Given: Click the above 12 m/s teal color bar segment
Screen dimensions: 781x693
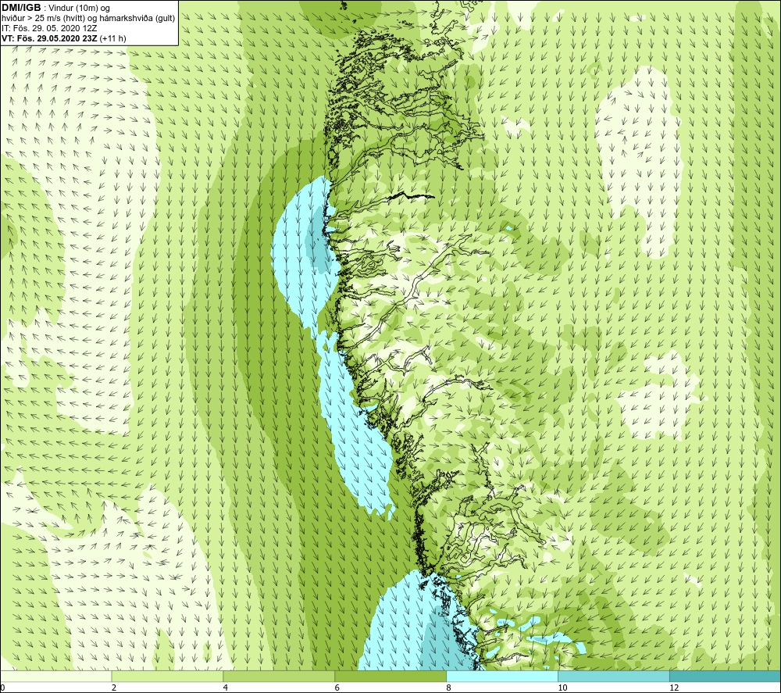Looking at the screenshot, I should click(x=726, y=676).
